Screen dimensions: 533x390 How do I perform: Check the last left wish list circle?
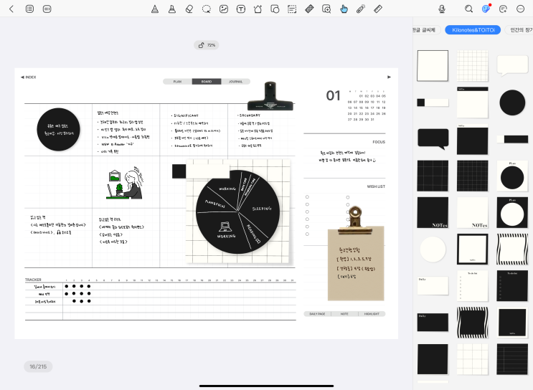click(x=307, y=234)
